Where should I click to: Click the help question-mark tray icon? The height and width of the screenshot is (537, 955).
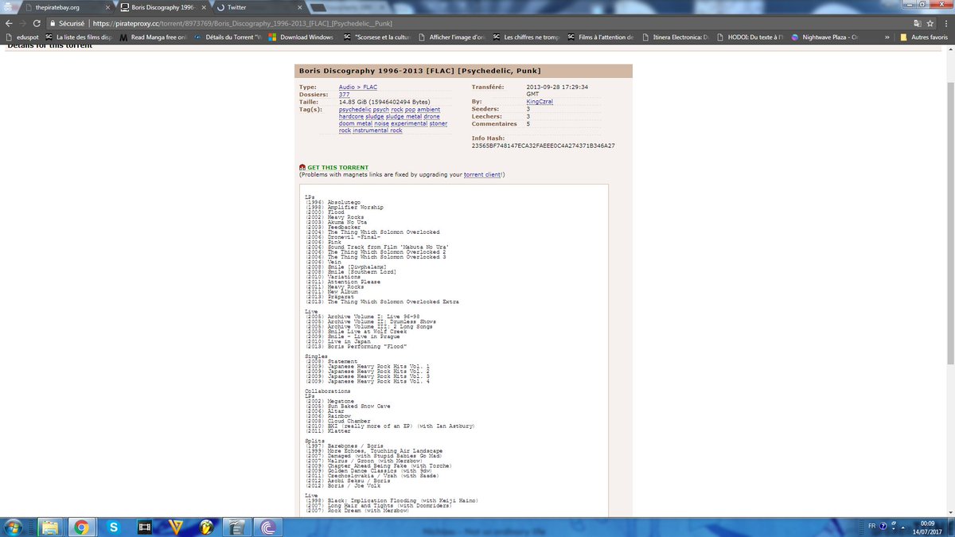point(883,526)
